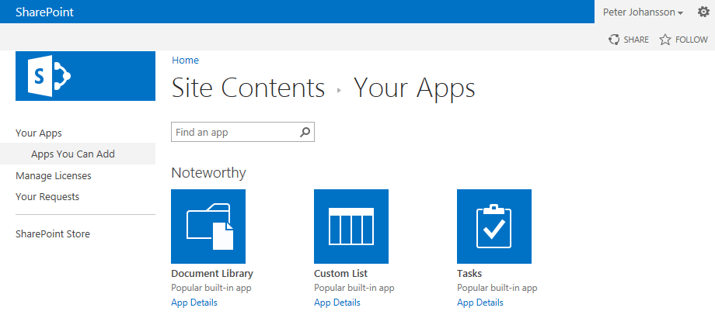
Task: Click the SHARE label text
Action: [x=636, y=40]
